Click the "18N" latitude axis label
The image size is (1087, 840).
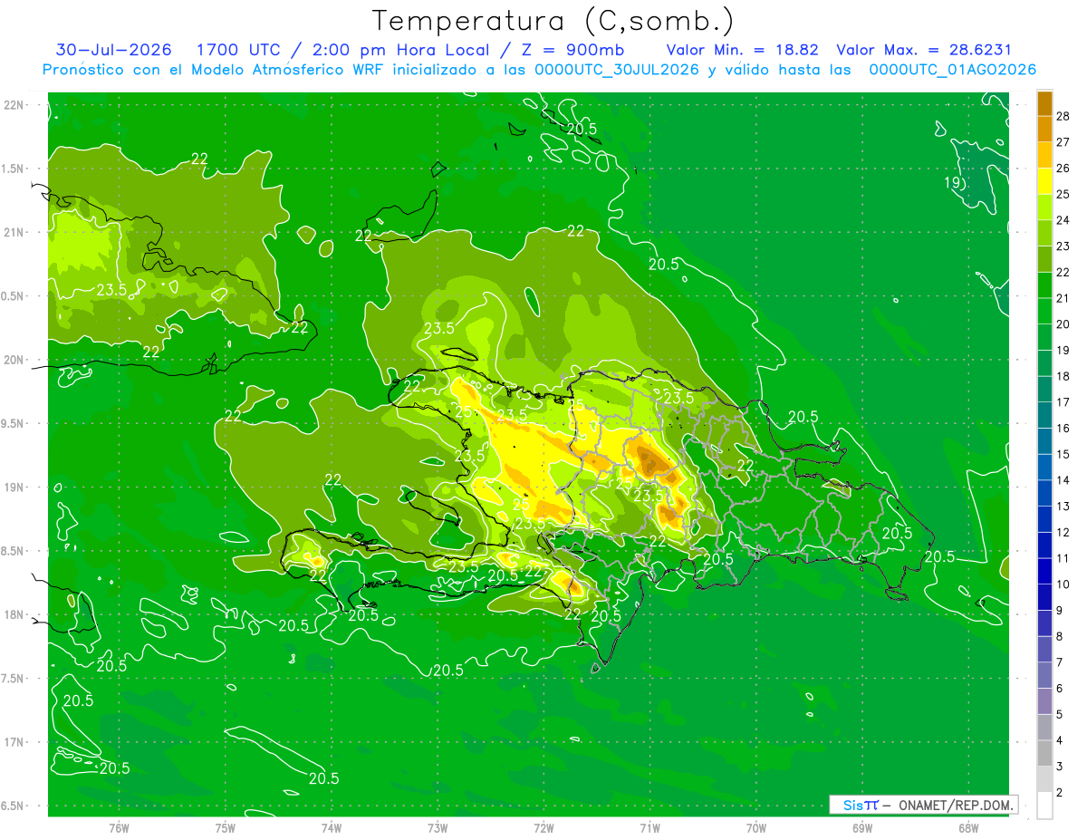[x=14, y=615]
